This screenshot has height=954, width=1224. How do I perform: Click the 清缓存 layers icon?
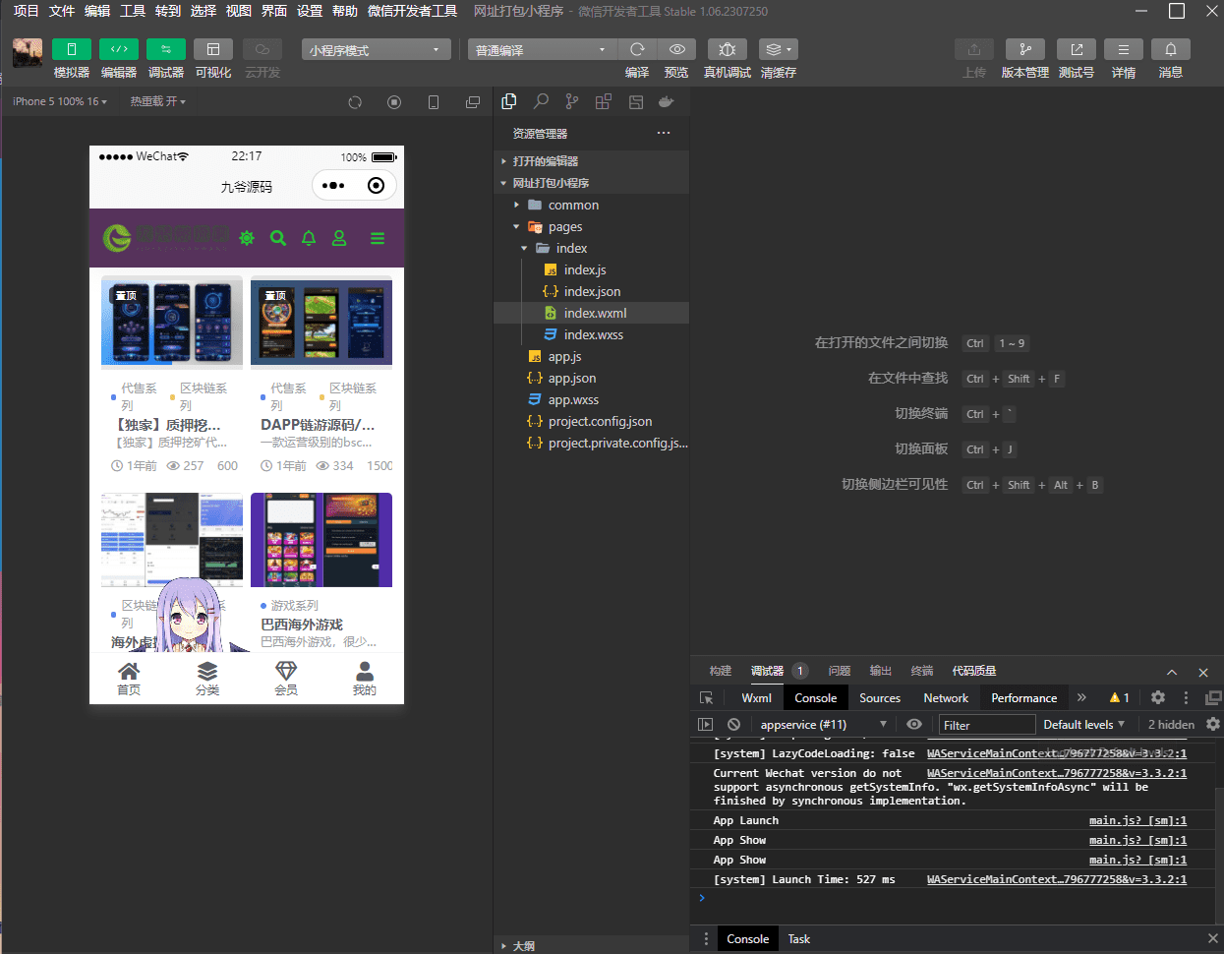click(x=778, y=50)
